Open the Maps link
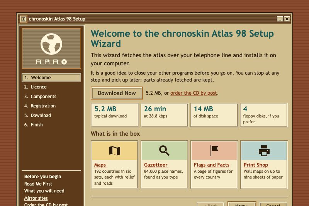The height and width of the screenshot is (206, 309). 100,165
